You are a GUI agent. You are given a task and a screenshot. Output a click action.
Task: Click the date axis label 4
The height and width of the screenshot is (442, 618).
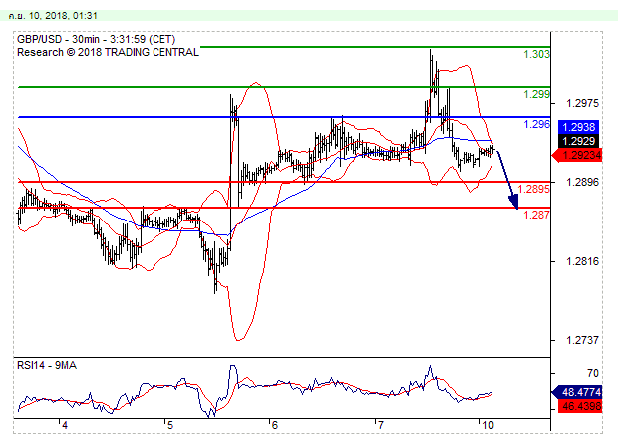(x=65, y=425)
